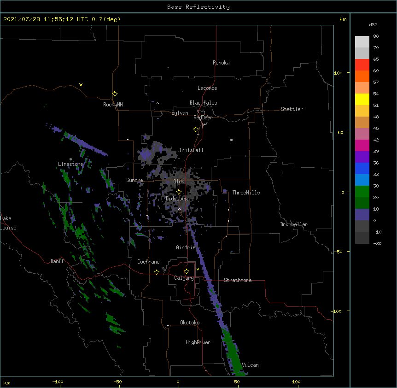
Task: Click the -50 tick on the right axis
Action: (338, 252)
